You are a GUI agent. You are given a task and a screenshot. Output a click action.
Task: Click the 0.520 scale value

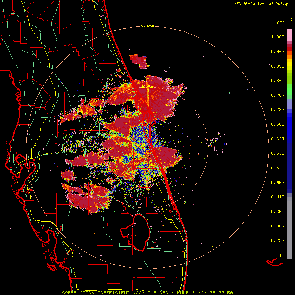coord(278,168)
